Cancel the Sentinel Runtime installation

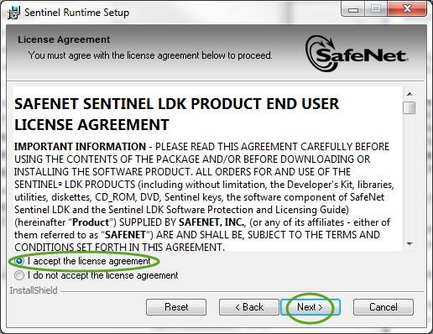383,307
